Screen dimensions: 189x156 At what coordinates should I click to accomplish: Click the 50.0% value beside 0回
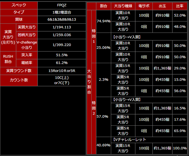180,57
